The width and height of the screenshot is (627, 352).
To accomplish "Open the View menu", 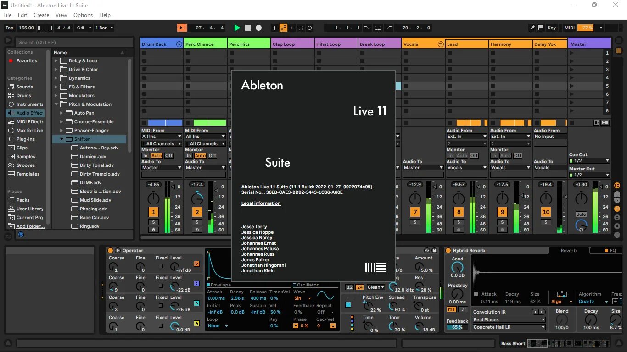I will (x=61, y=15).
